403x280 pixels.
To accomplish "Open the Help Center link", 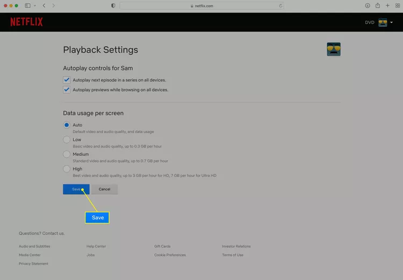I will (96, 246).
